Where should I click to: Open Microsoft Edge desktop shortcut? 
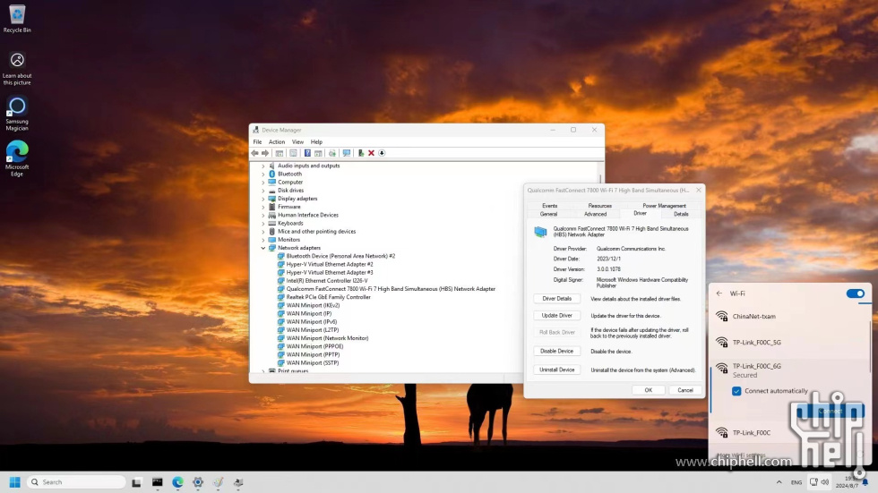coord(17,159)
